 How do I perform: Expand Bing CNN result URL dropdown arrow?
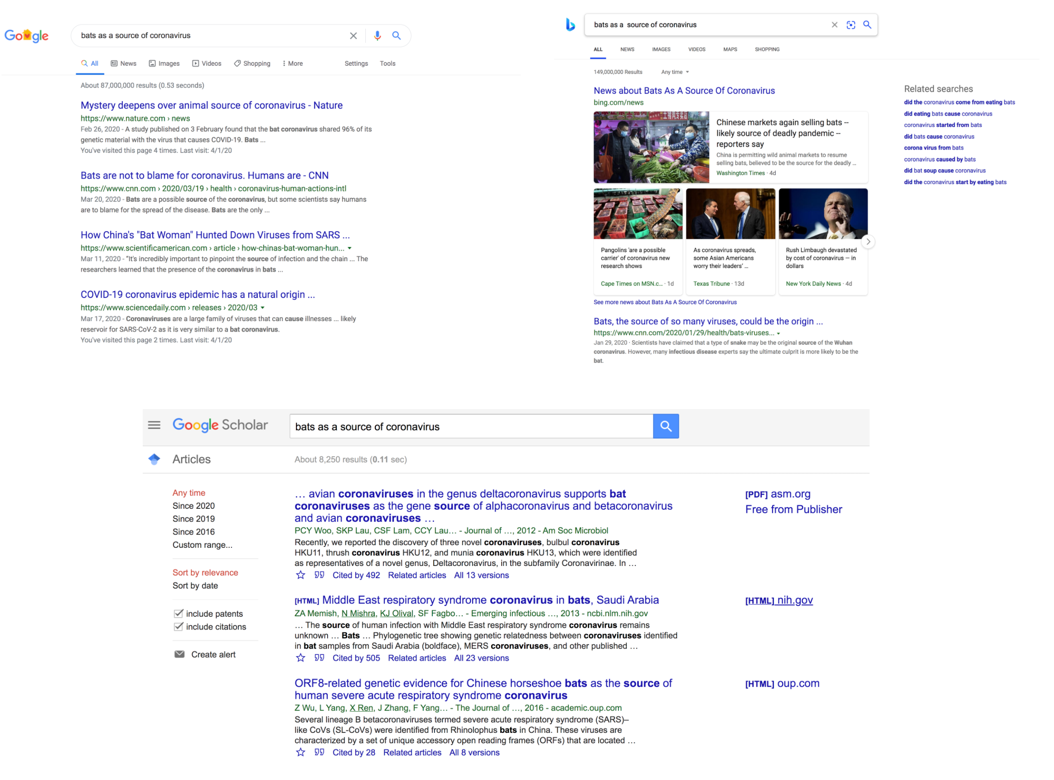pyautogui.click(x=778, y=333)
